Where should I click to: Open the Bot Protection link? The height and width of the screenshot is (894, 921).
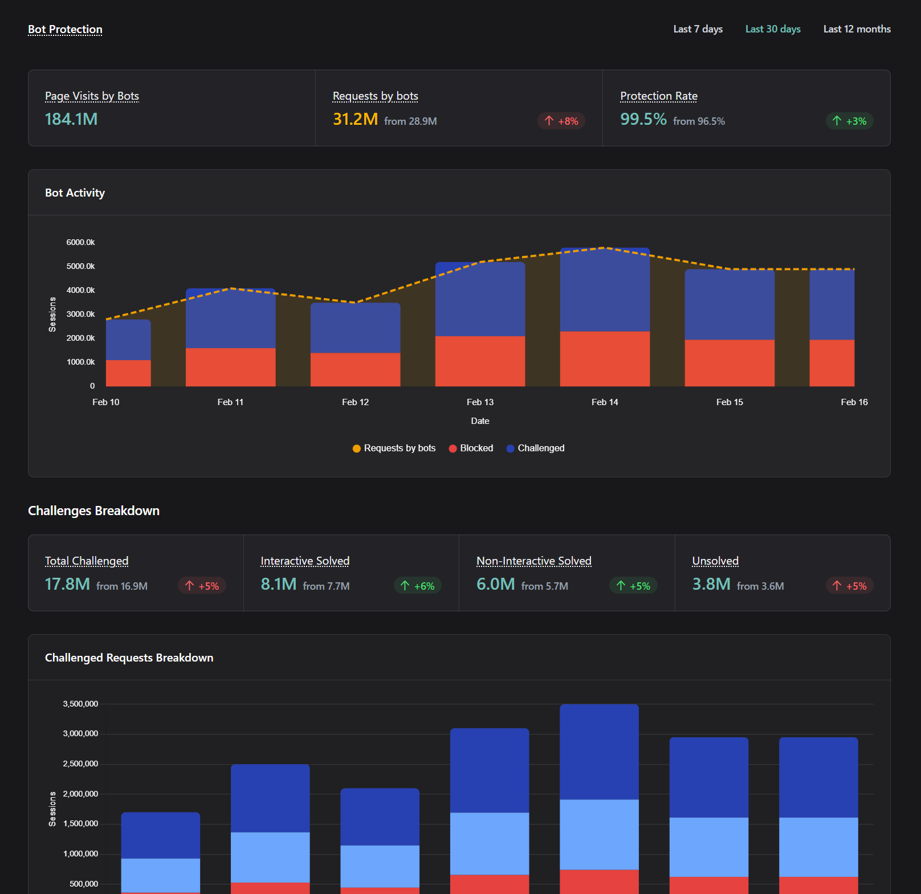coord(65,28)
